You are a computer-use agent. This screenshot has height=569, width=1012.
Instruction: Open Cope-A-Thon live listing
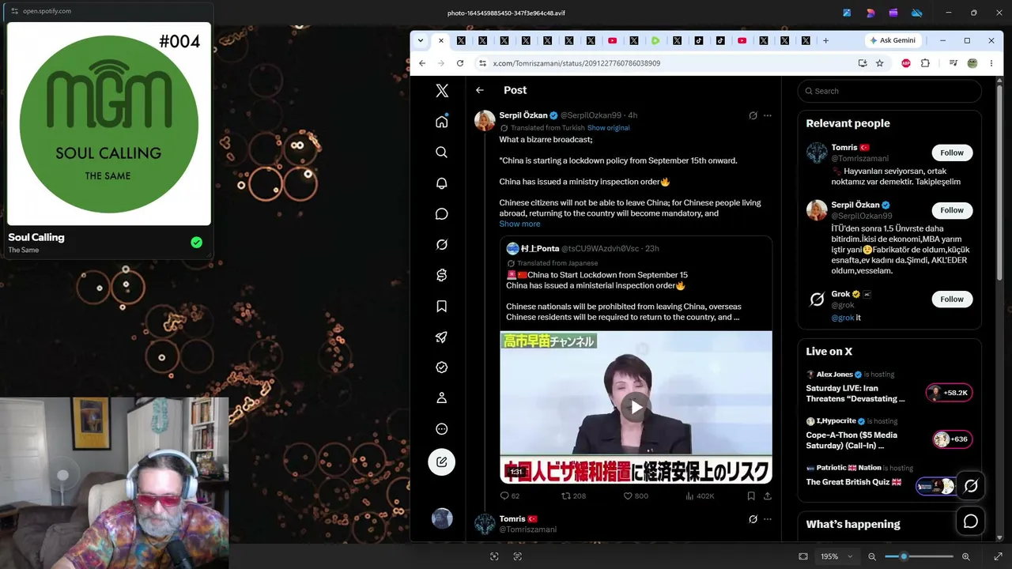(889, 433)
